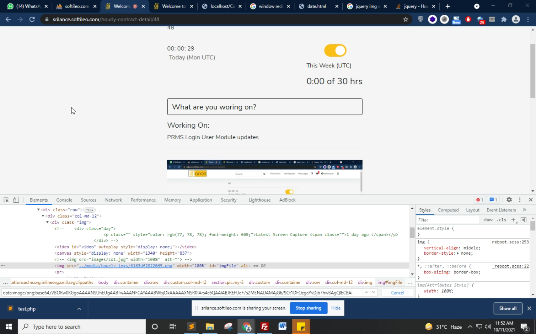Show more Styles pane tabs via chevron
Image resolution: width=536 pixels, height=334 pixels.
pos(524,210)
